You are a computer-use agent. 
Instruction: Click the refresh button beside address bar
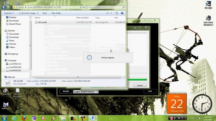point(84,7)
